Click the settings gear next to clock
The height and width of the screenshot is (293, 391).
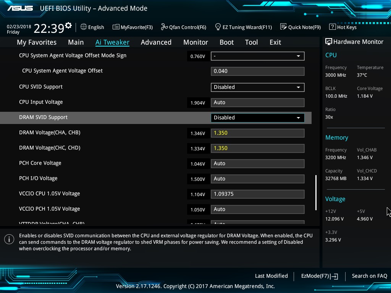click(x=68, y=25)
